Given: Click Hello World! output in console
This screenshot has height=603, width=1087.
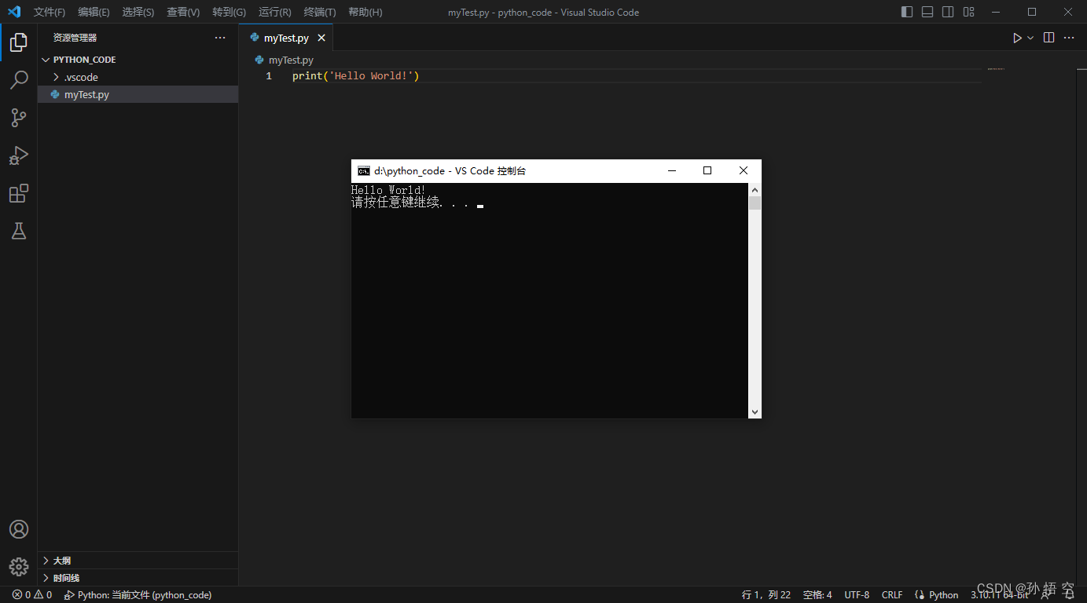Looking at the screenshot, I should [x=388, y=190].
